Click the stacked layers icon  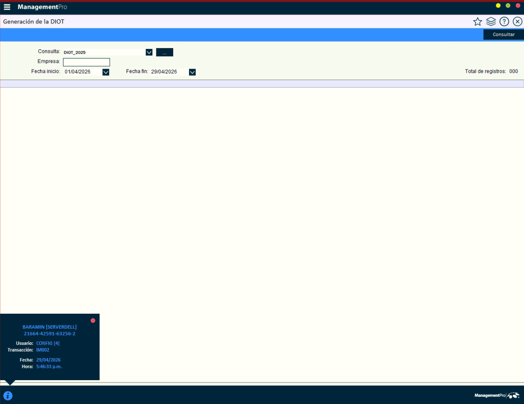pos(491,22)
